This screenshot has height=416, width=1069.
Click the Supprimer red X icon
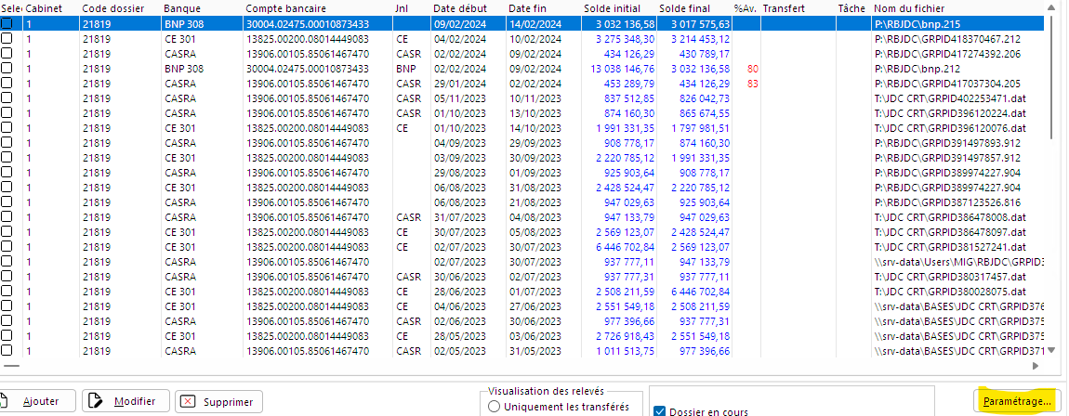pos(189,401)
